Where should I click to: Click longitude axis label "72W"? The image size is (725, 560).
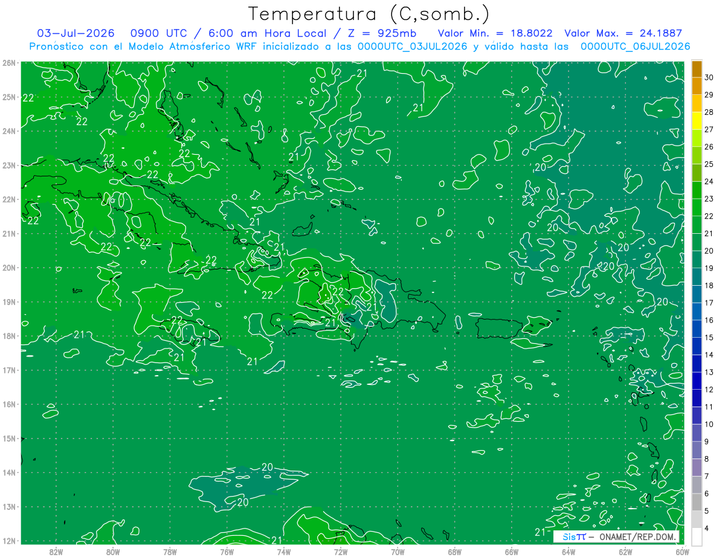(341, 552)
